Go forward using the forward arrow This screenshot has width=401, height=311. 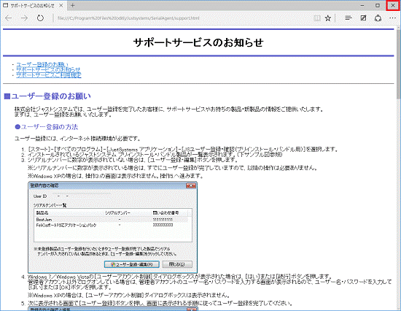pos(24,18)
